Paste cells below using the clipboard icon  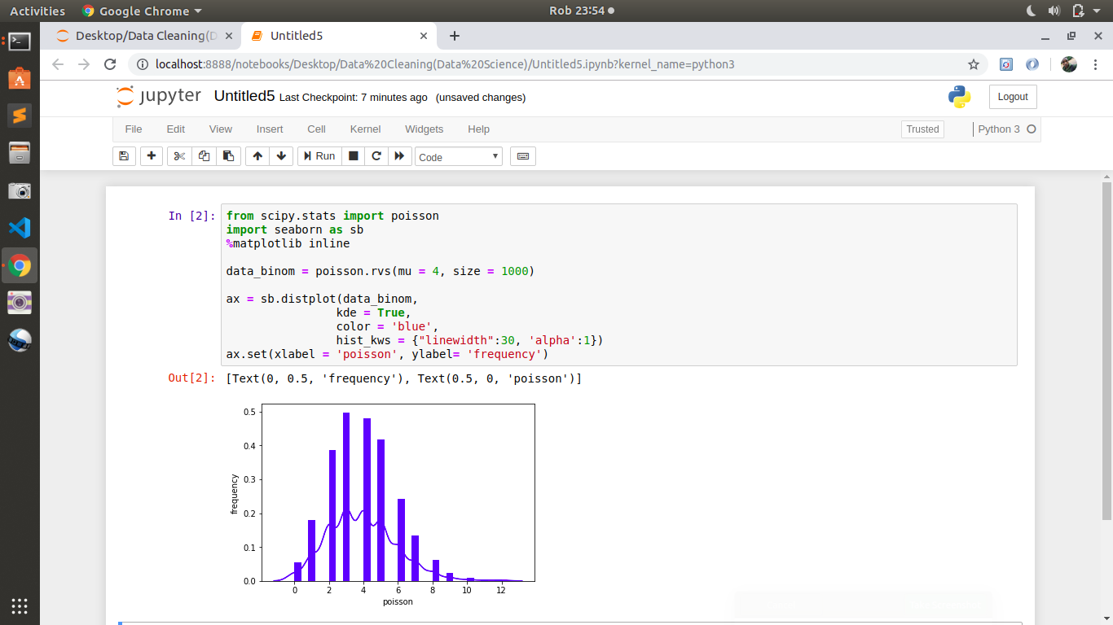(x=228, y=156)
